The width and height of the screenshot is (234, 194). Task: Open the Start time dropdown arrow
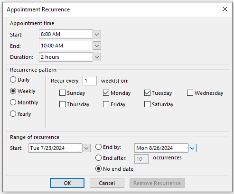(x=97, y=34)
